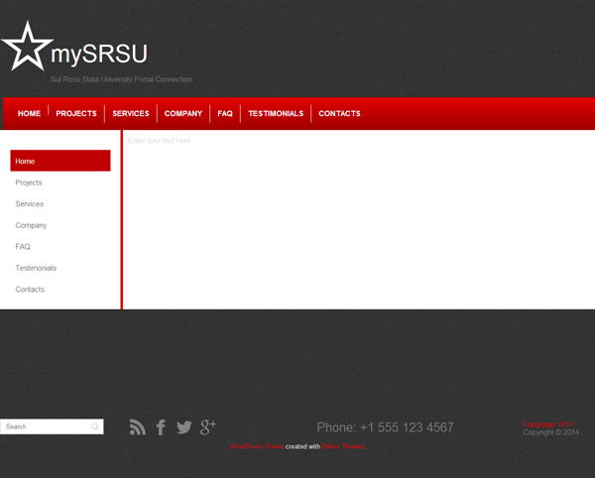Click TESTIMONIALS in the top menu bar

click(x=276, y=114)
